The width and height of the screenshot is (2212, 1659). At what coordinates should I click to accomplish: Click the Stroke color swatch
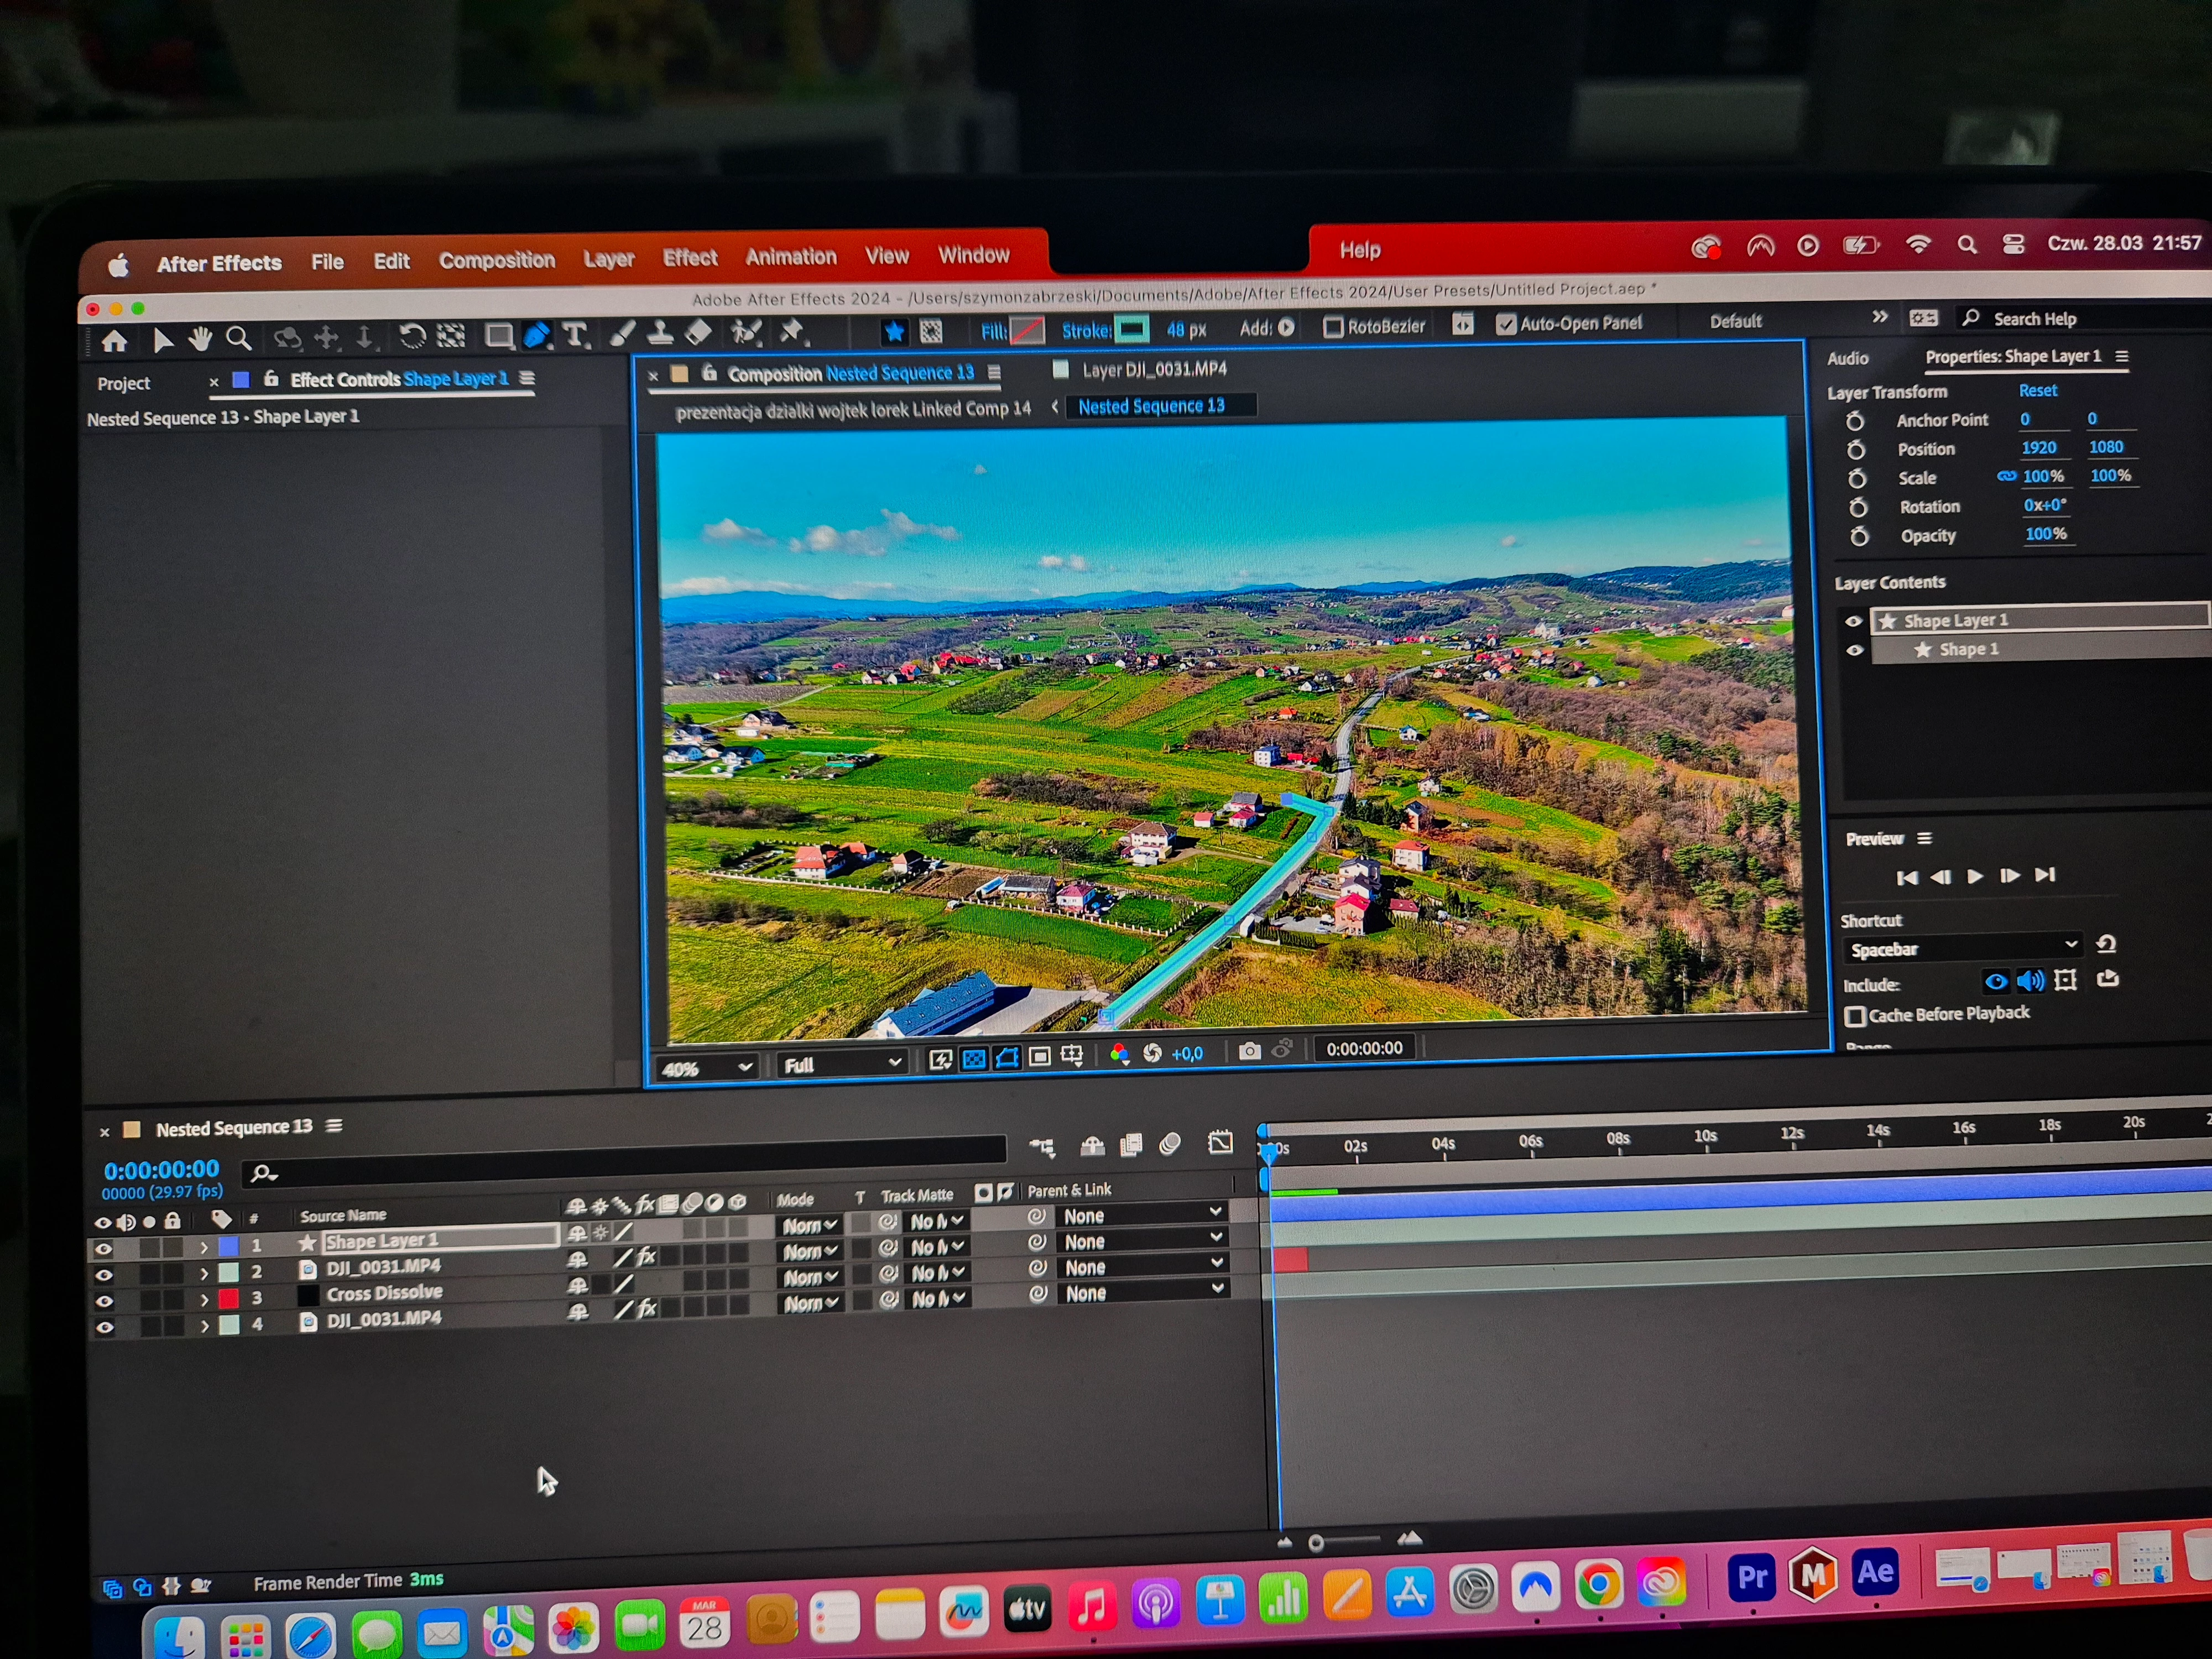click(1132, 329)
